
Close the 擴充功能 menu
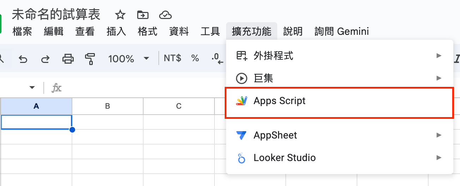[252, 31]
